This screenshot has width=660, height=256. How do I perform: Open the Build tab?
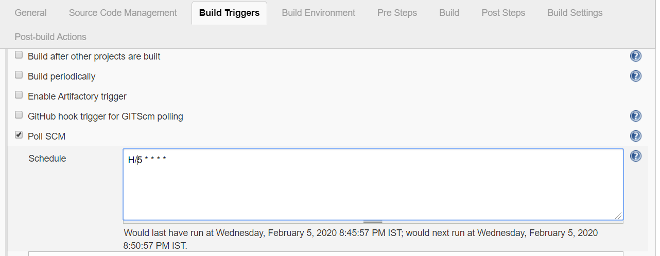(x=449, y=13)
